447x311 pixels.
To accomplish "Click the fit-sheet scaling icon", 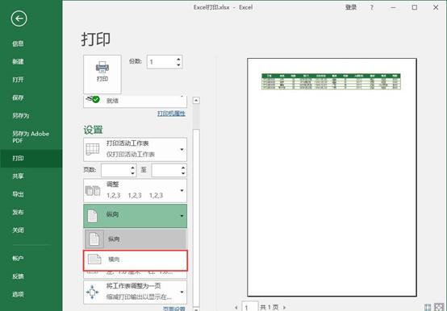I will click(92, 292).
